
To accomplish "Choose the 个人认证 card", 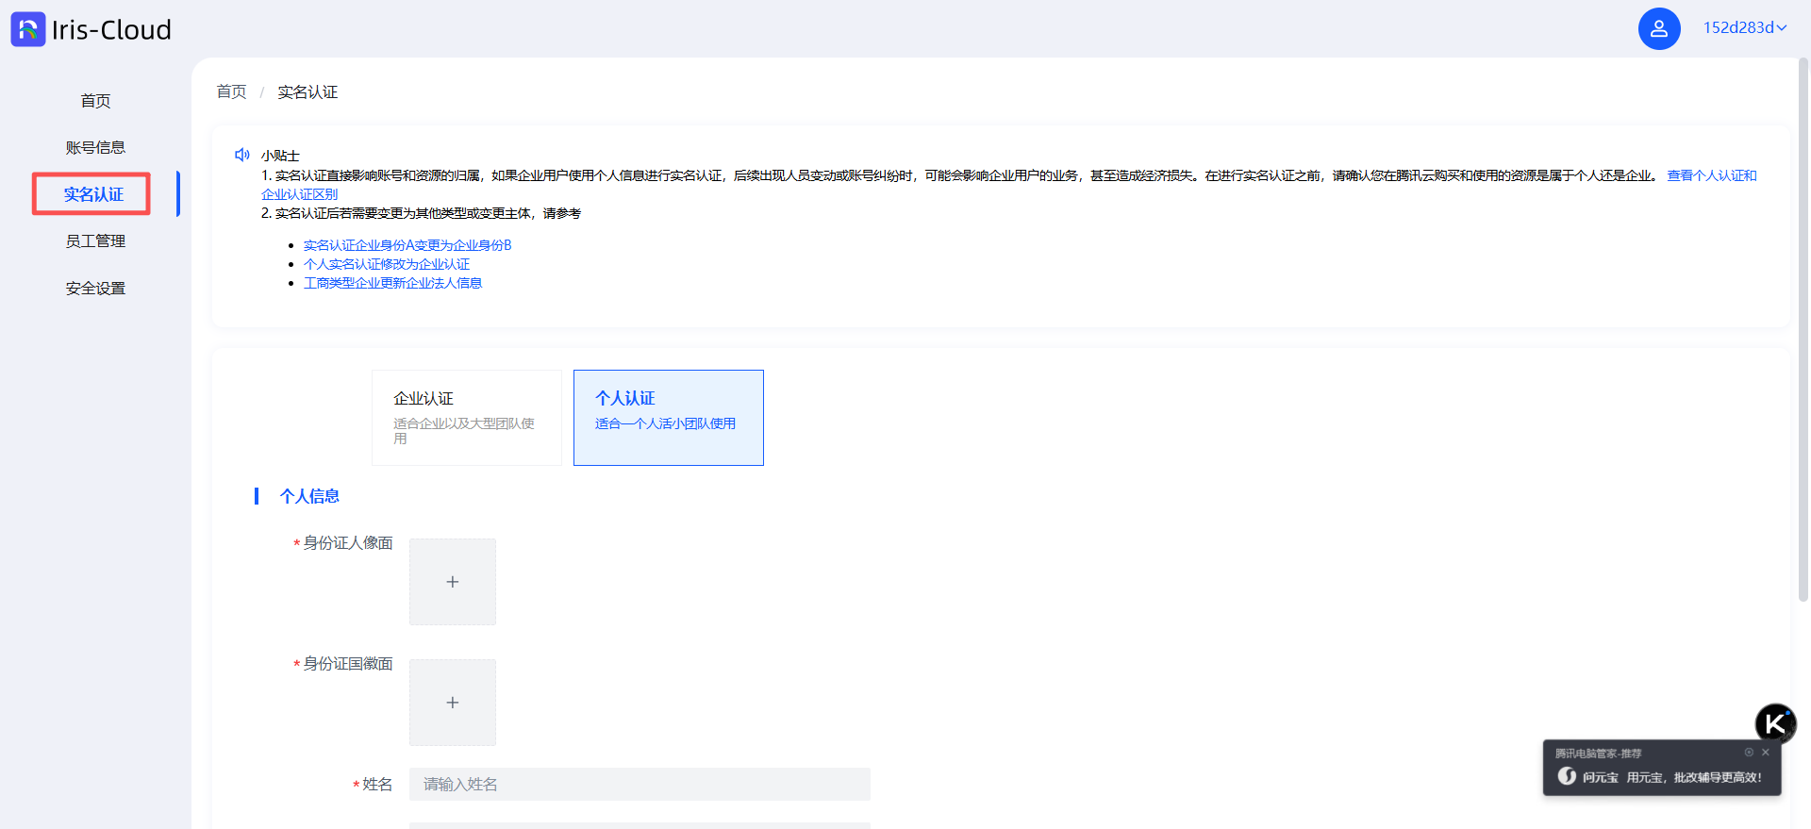I will pyautogui.click(x=669, y=418).
